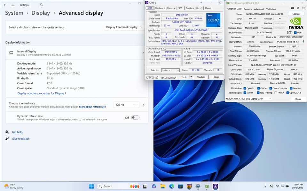Open the GPU selection dropdown in GPU-Z
The image size is (307, 191).
(x=248, y=99)
